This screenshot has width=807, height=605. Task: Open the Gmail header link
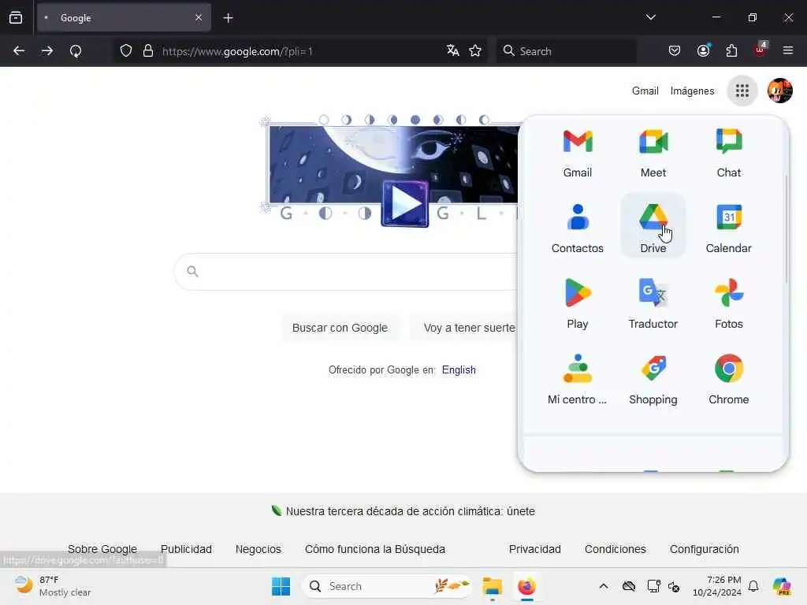point(645,91)
